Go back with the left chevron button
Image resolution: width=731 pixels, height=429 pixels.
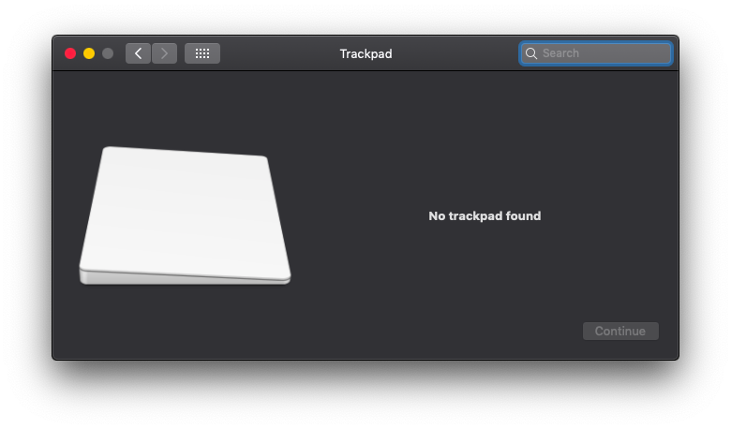138,53
